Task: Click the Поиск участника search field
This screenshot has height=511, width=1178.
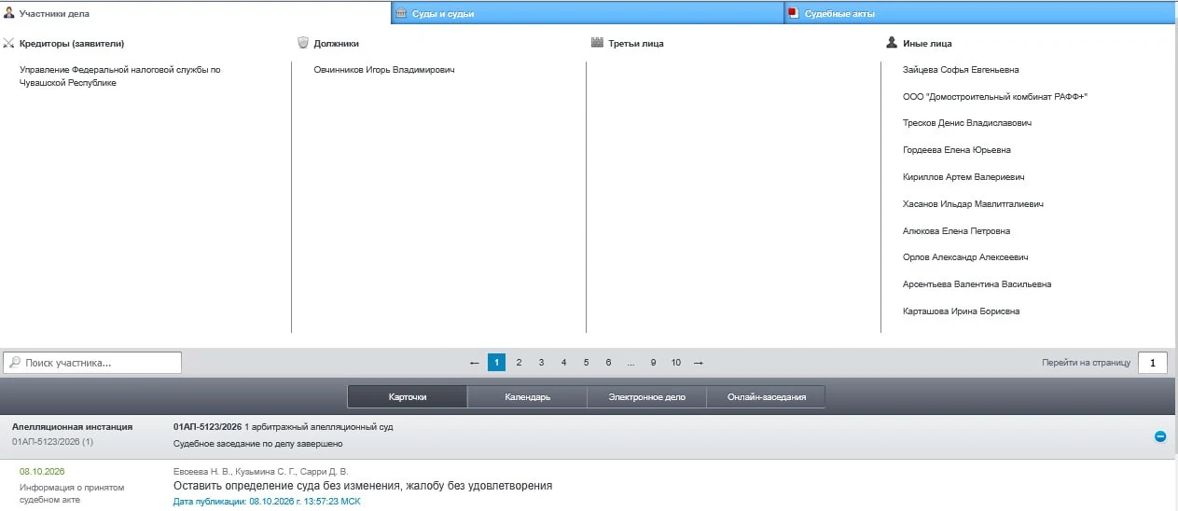Action: [x=92, y=363]
